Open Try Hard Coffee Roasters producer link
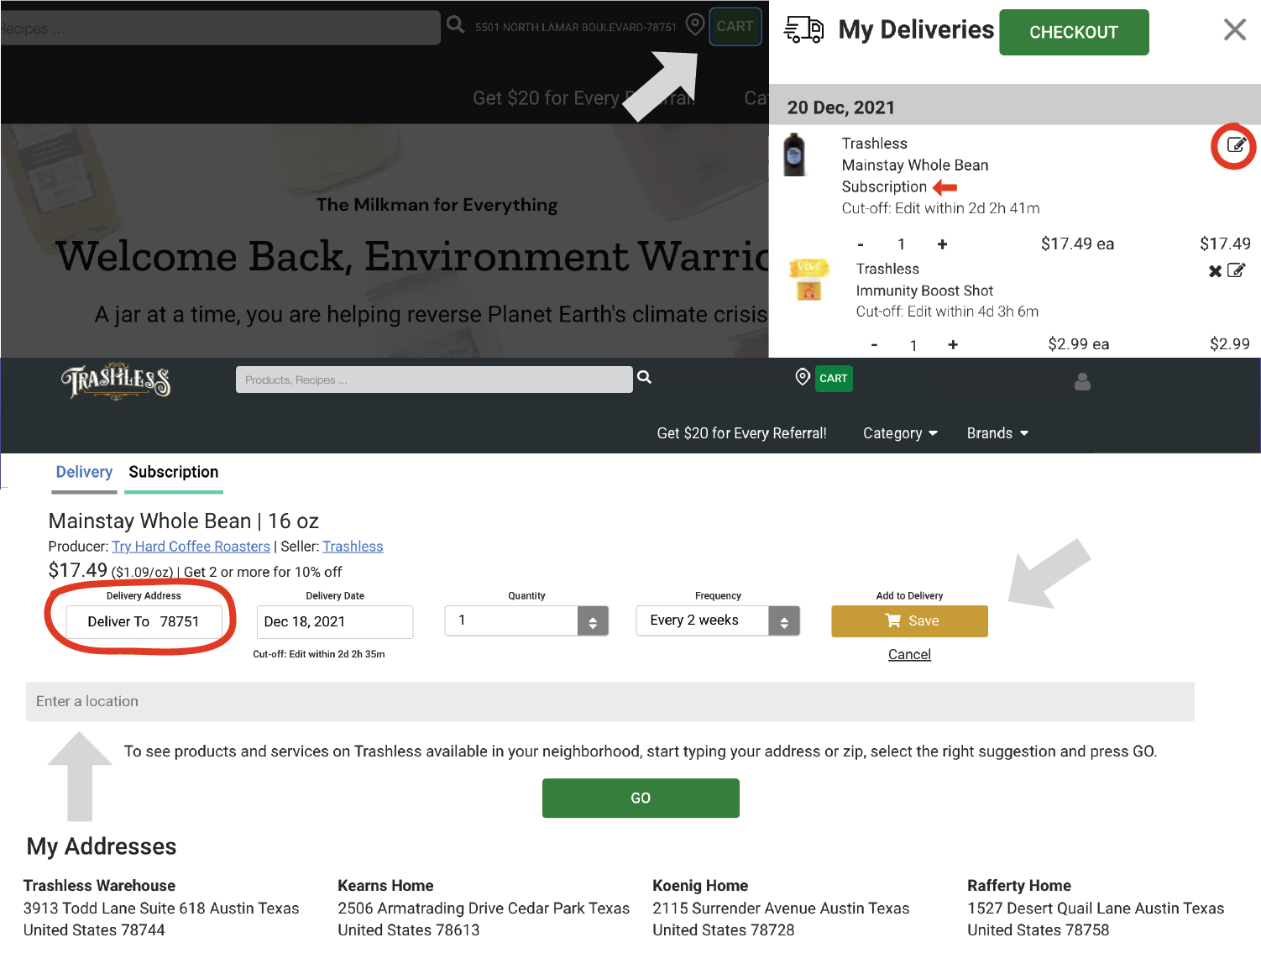The image size is (1261, 953). [191, 547]
